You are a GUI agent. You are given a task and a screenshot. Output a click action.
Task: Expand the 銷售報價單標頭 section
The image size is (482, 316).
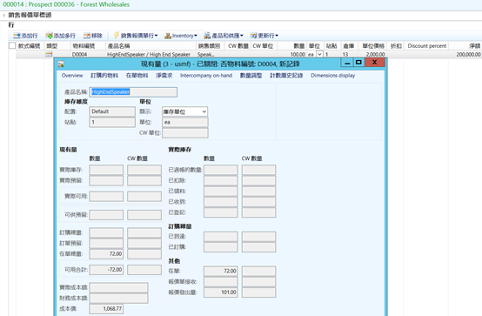coord(4,15)
